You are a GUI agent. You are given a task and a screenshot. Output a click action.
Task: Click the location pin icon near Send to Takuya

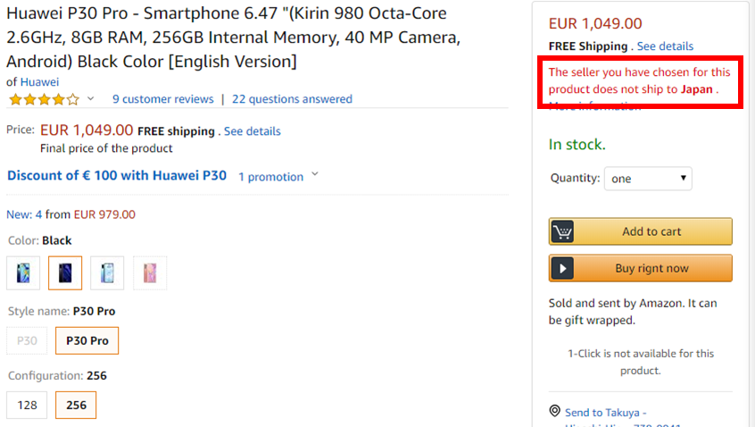(x=555, y=411)
